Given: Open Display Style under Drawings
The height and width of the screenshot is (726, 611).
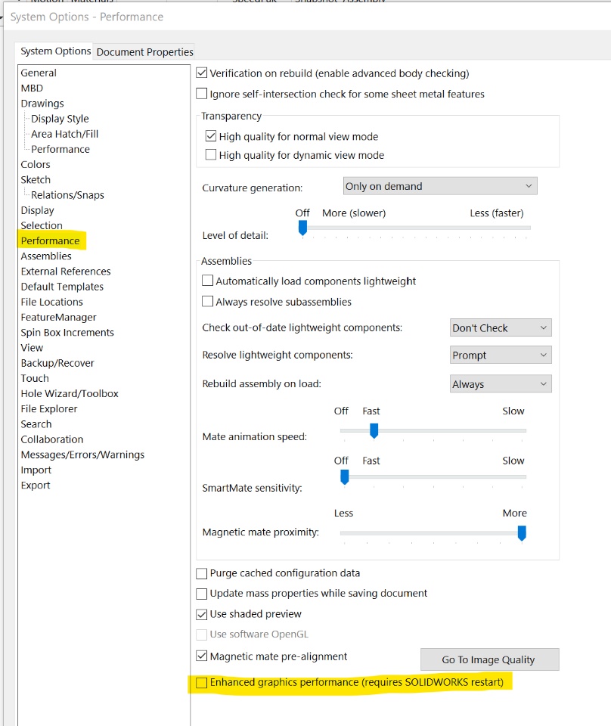Looking at the screenshot, I should point(60,119).
